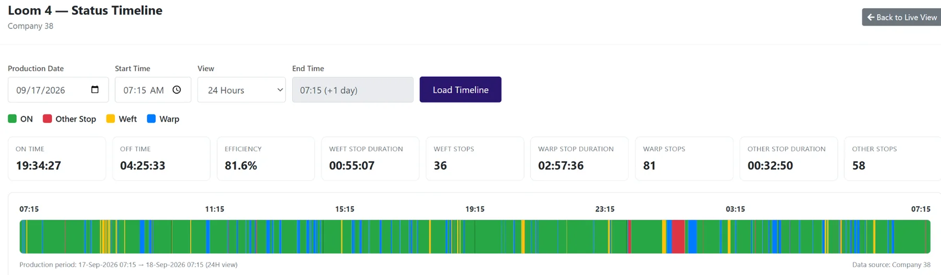Click the Other Stop legend label

click(76, 119)
